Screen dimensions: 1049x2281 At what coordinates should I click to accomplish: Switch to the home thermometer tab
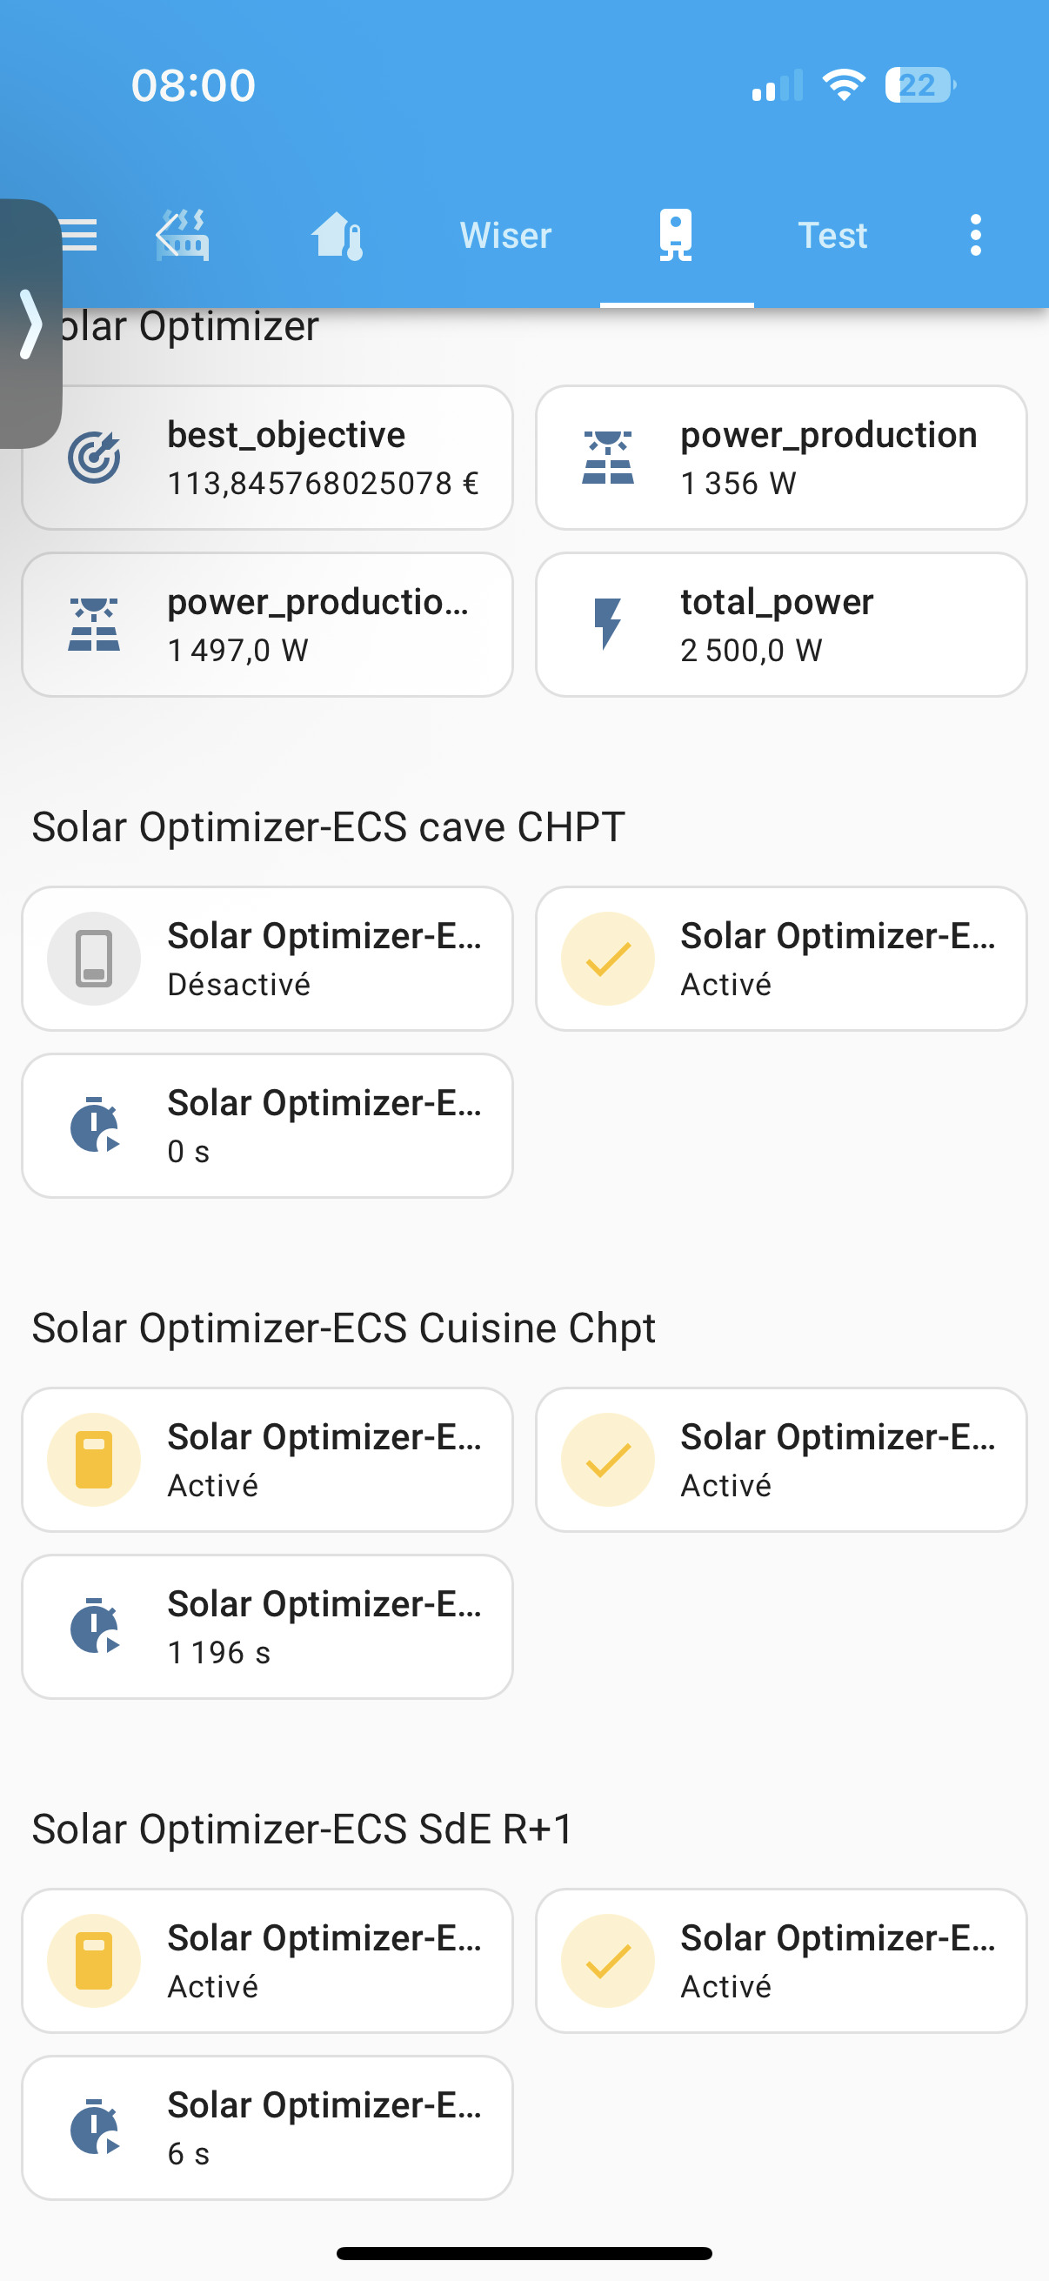pos(337,236)
